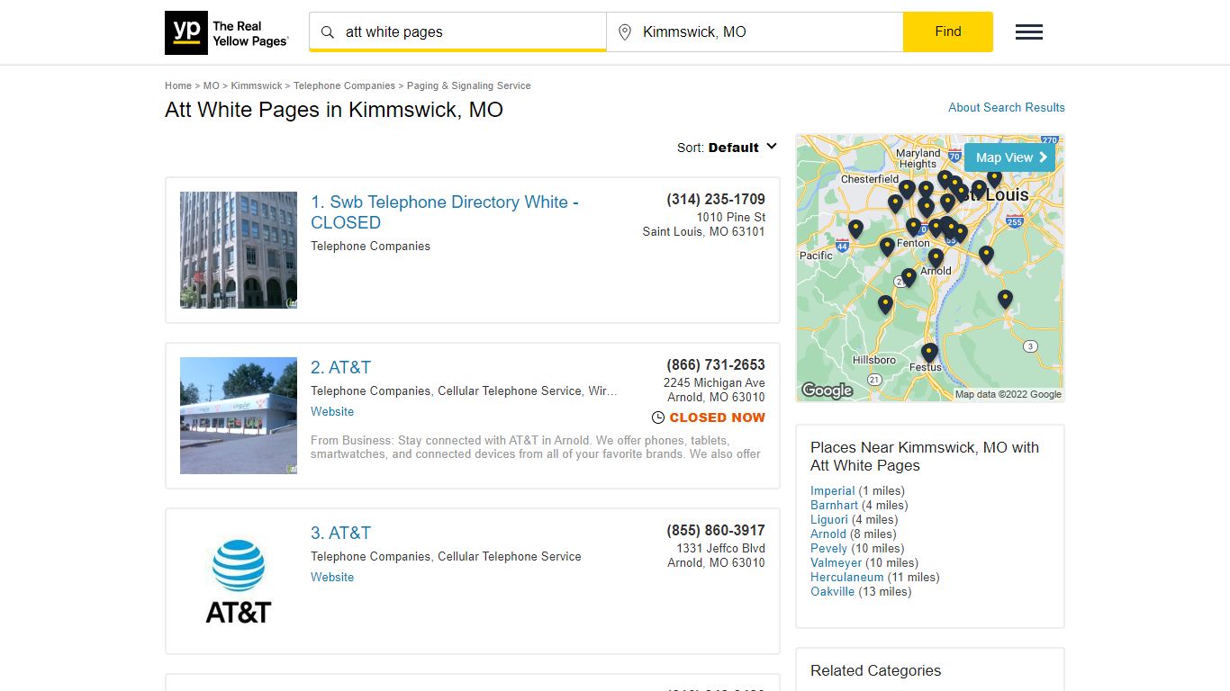Click phone number (866) 731-2653
The width and height of the screenshot is (1230, 691).
716,365
